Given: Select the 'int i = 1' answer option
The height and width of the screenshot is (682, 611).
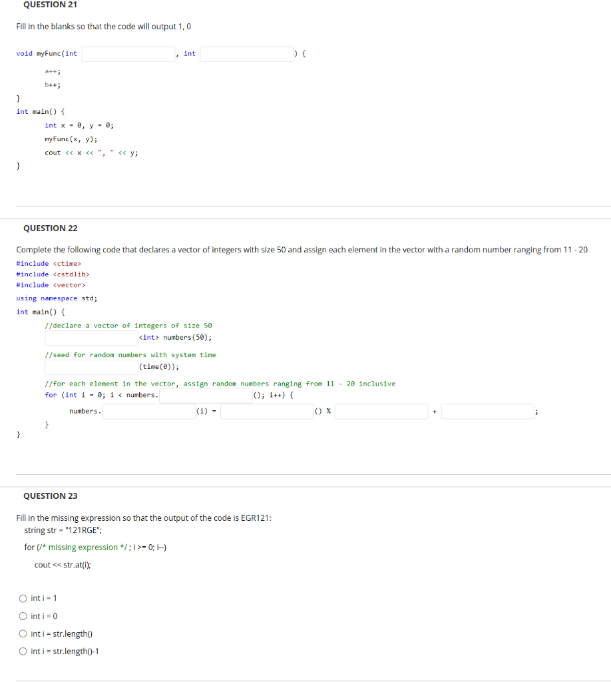Looking at the screenshot, I should tap(23, 598).
